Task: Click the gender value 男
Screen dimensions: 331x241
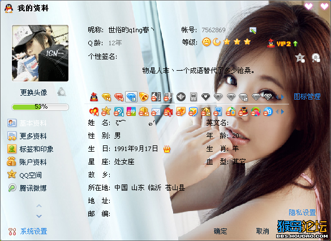Action: 117,136
